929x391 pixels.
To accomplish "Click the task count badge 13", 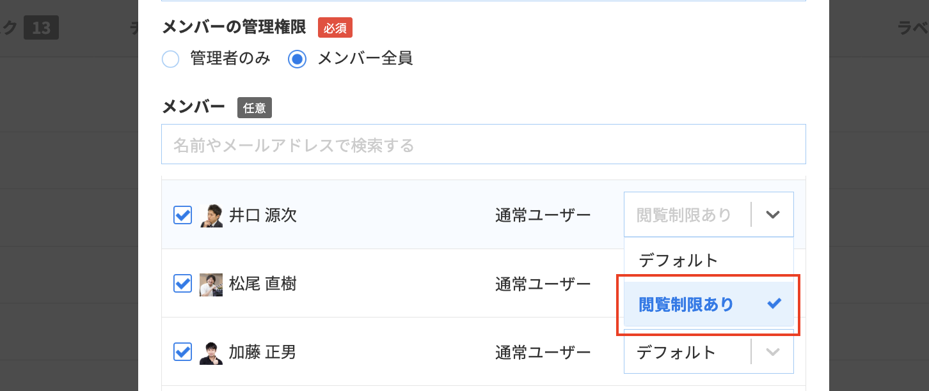I will coord(41,29).
